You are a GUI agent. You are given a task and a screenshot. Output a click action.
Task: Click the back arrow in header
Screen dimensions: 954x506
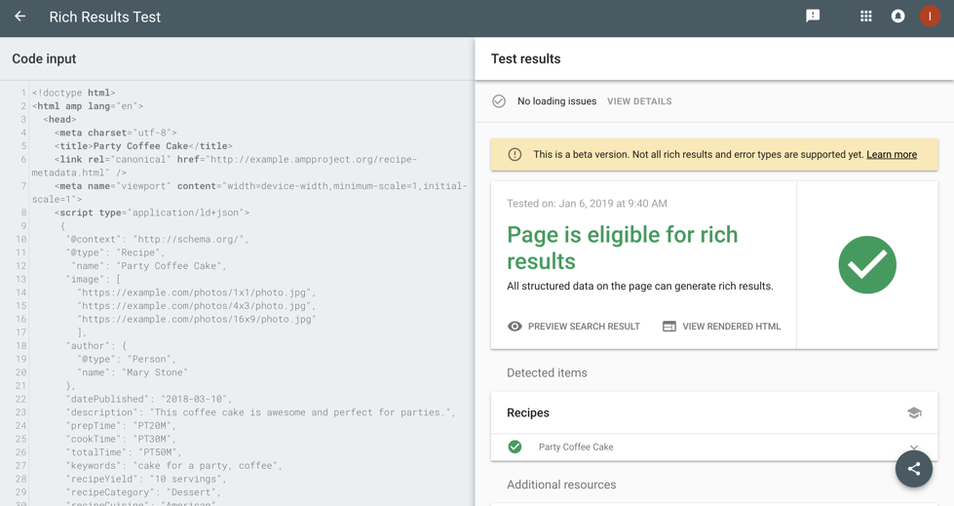click(19, 17)
